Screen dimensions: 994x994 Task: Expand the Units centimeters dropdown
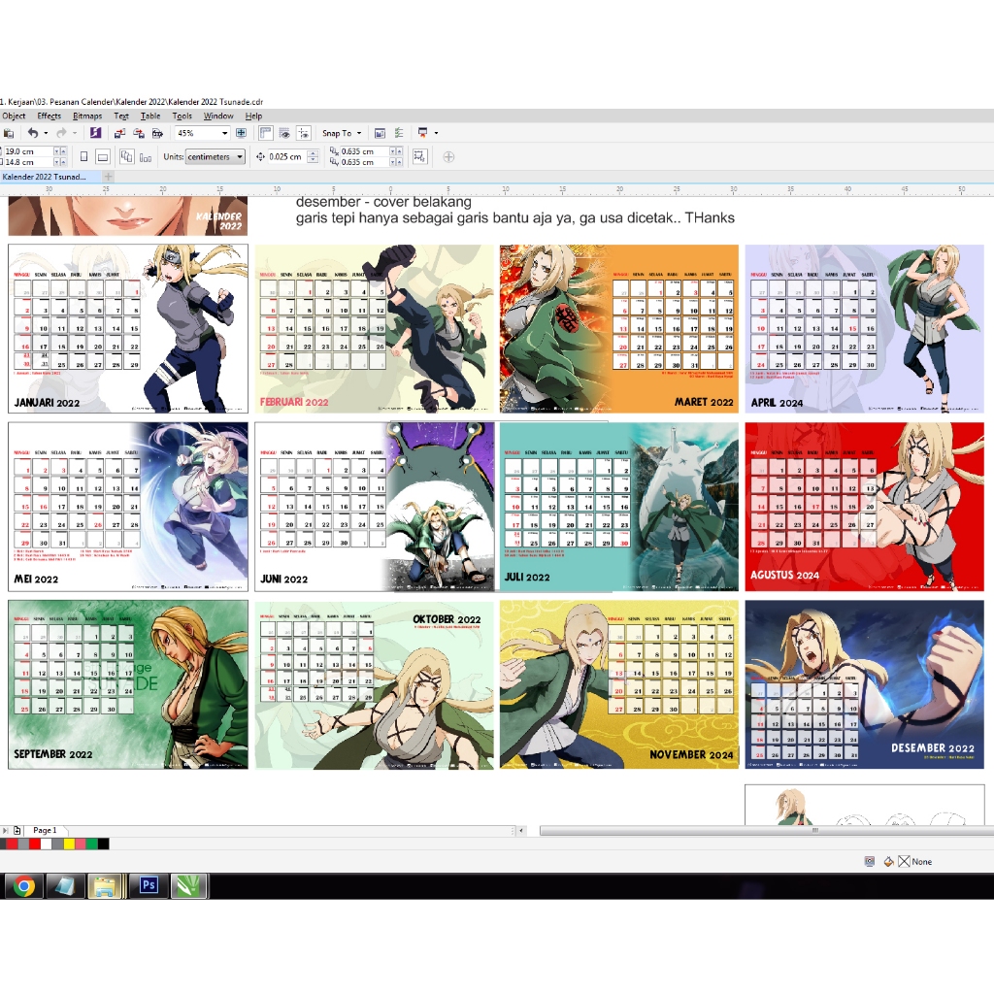coord(240,156)
